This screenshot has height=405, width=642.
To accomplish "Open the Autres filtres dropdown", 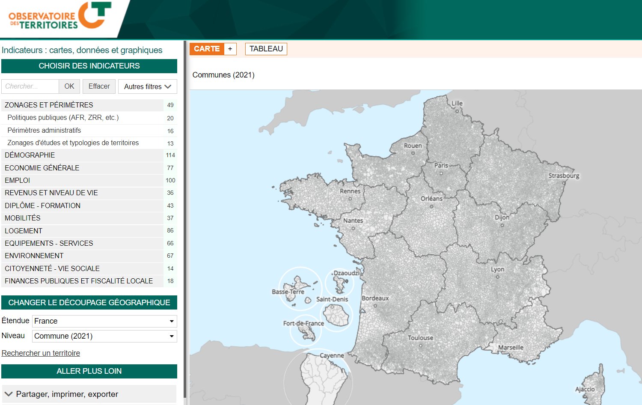I will [148, 86].
